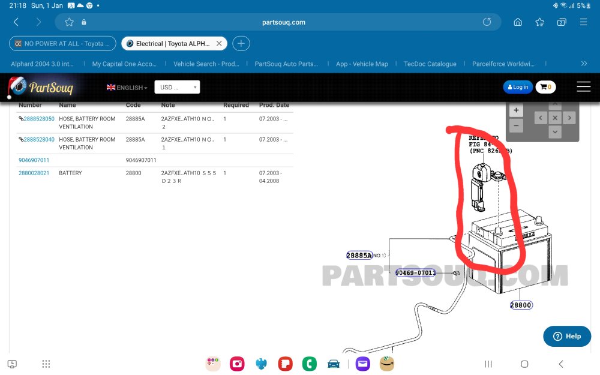Open the My Capital One Acco bookmark
This screenshot has width=600, height=375.
click(x=124, y=64)
